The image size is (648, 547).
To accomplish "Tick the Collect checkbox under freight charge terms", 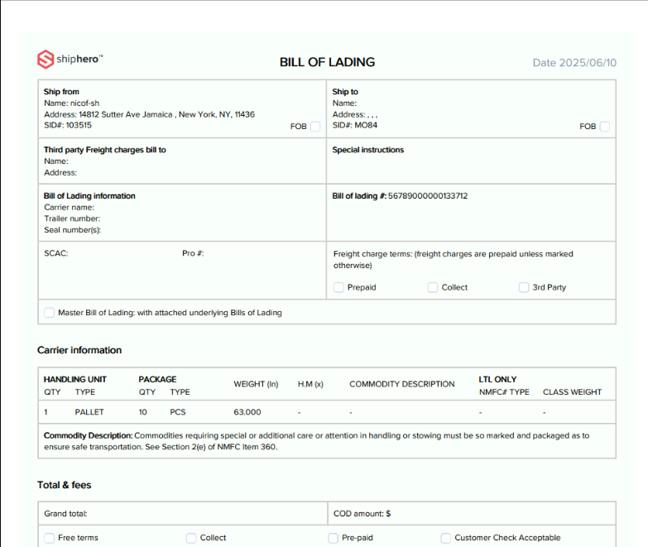I will click(x=433, y=288).
